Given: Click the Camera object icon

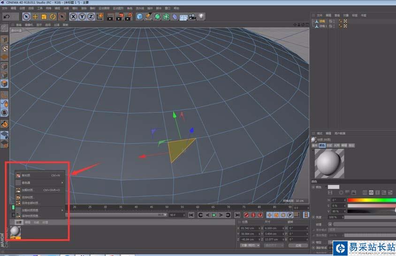Looking at the screenshot, I should (192, 17).
